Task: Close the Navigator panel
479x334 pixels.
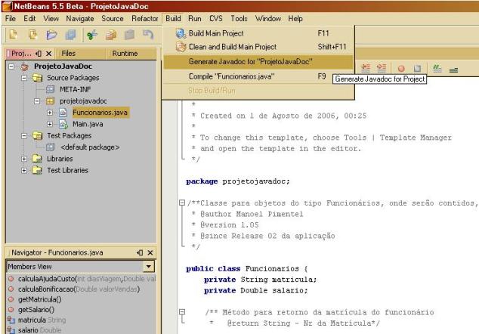Action: click(149, 252)
